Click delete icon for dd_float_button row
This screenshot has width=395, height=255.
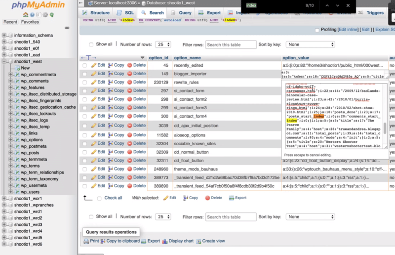coord(129,161)
